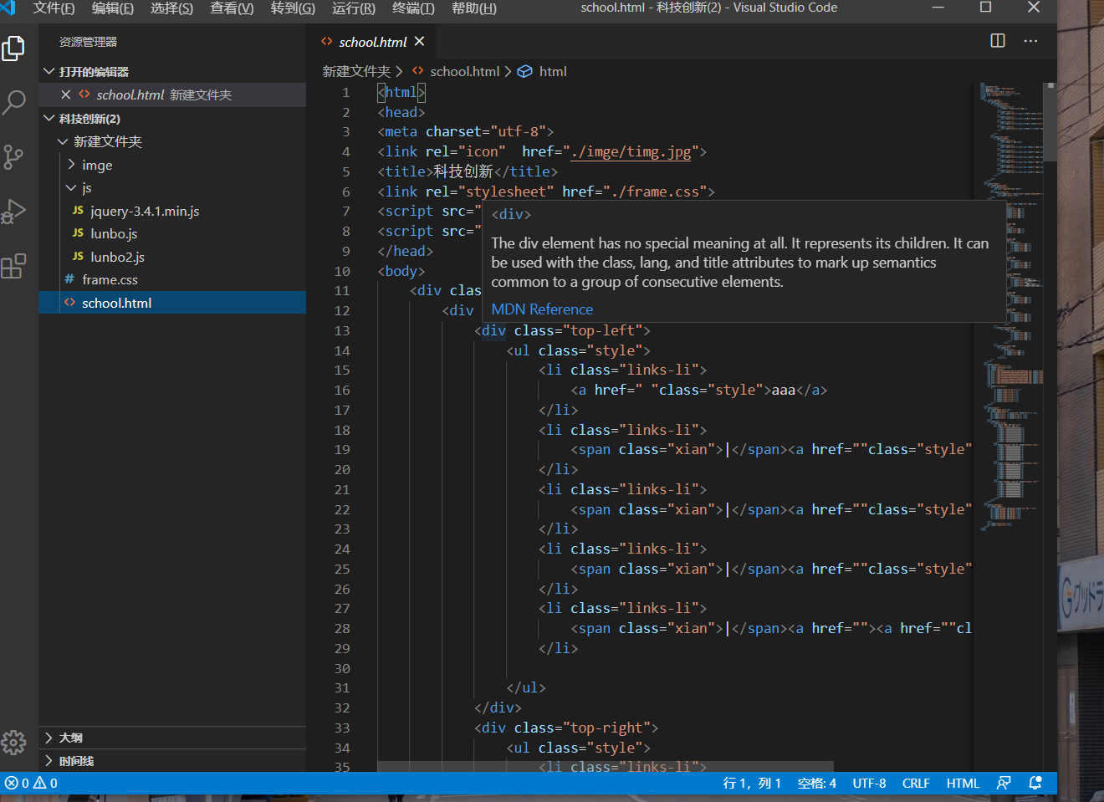Open the Run and Debug view
This screenshot has height=802, width=1104.
[x=13, y=212]
